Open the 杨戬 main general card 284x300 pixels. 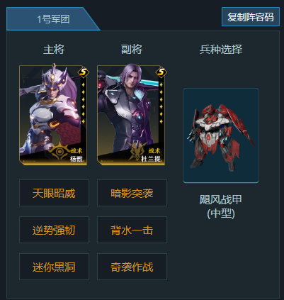(53, 115)
